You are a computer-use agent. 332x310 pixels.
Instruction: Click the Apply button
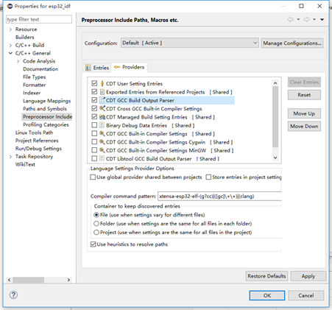pos(308,276)
